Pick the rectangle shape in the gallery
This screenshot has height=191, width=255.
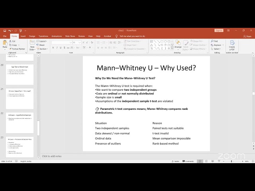[162, 41]
